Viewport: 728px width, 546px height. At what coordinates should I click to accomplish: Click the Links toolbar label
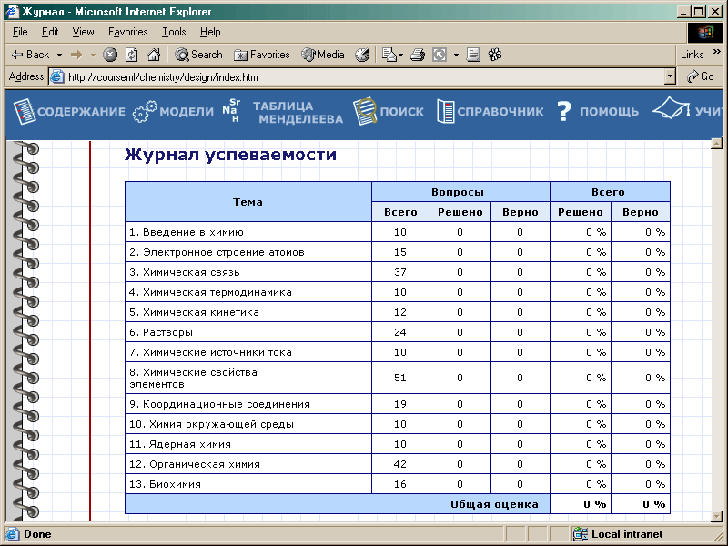(692, 55)
